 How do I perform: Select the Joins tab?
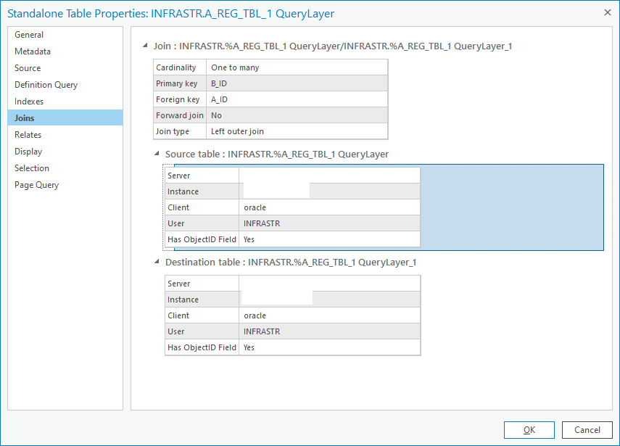[x=25, y=118]
